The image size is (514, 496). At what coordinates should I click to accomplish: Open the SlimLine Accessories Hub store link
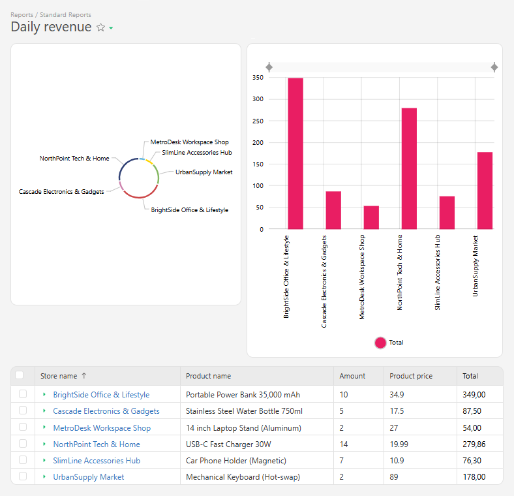(97, 461)
